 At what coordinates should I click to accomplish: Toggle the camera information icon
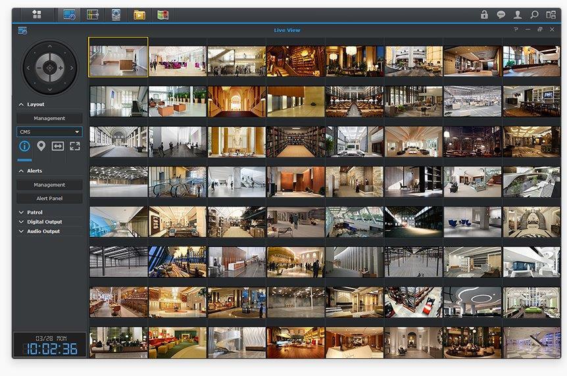[x=24, y=146]
